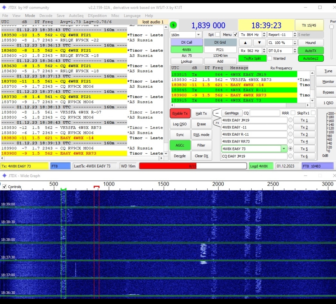Expand the Tx 5 message dropdown arrow

point(284,149)
